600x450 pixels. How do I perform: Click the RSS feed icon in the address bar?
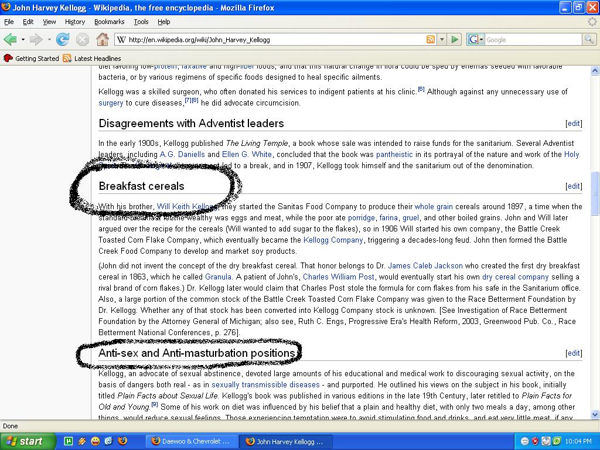coord(431,39)
